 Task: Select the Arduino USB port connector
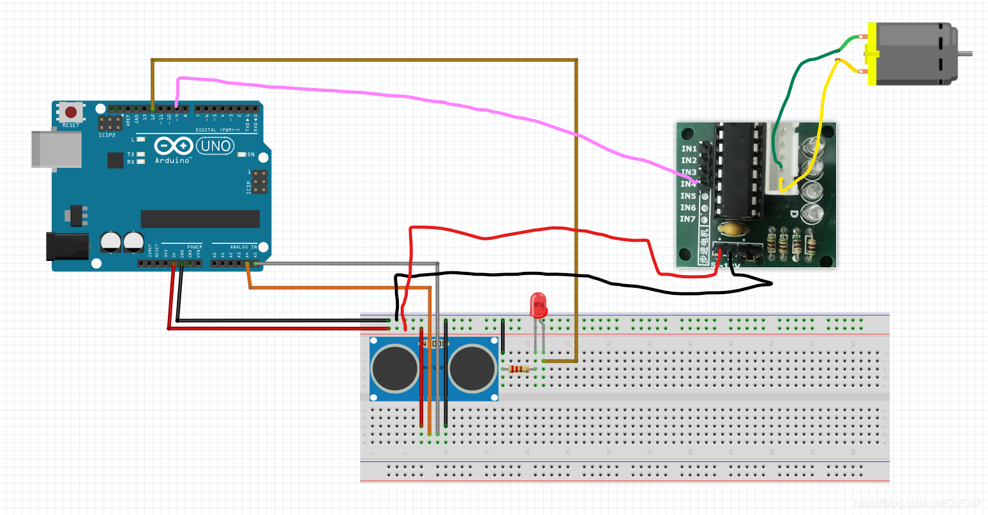point(57,149)
